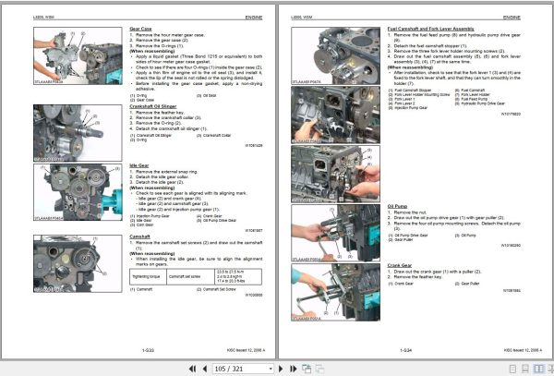Click the Crankshaft Oil Slinger photo
Viewport: 554px width, 376px height.
[78, 133]
